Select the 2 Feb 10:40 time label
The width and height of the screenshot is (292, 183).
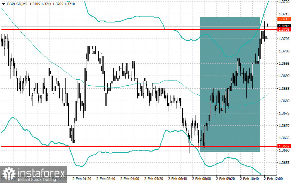point(249,179)
